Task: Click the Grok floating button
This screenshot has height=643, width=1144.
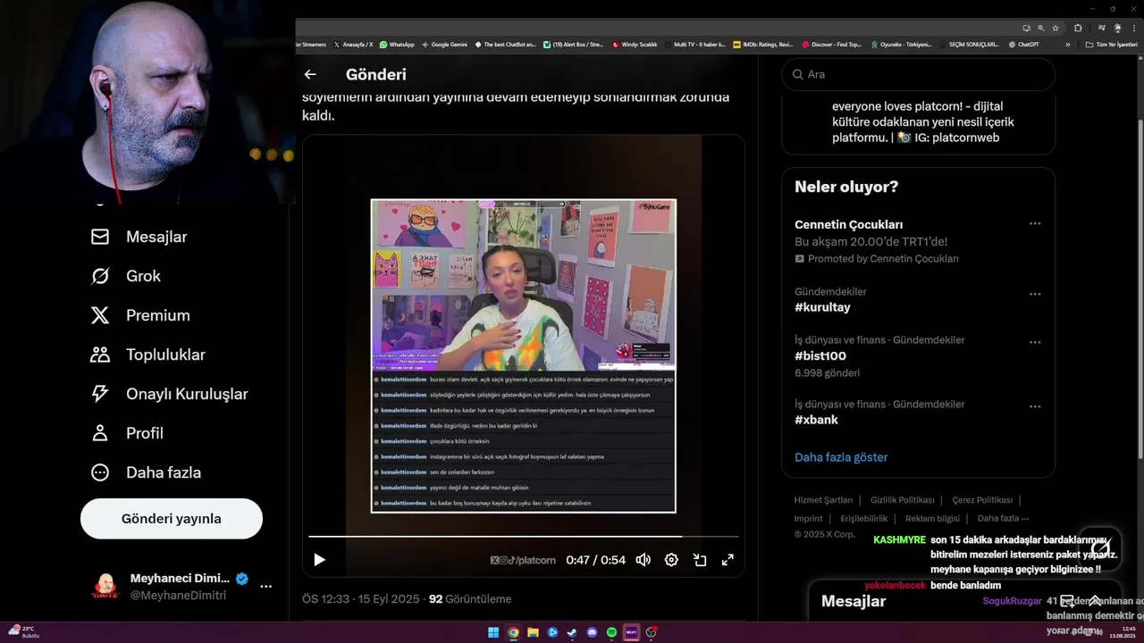Action: click(x=1099, y=548)
